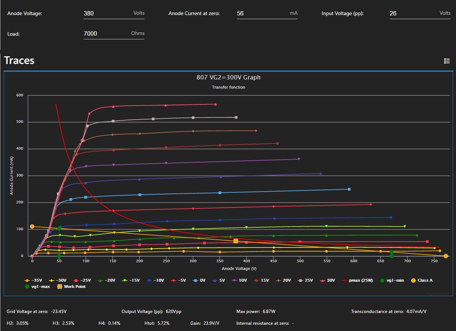Click the Load field showing 7000
456x331 pixels.
pos(114,33)
